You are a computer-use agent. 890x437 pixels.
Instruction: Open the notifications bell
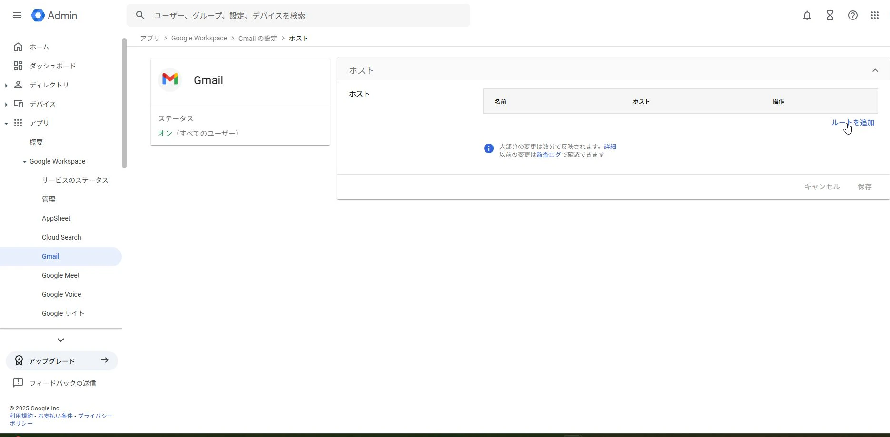[x=807, y=15]
